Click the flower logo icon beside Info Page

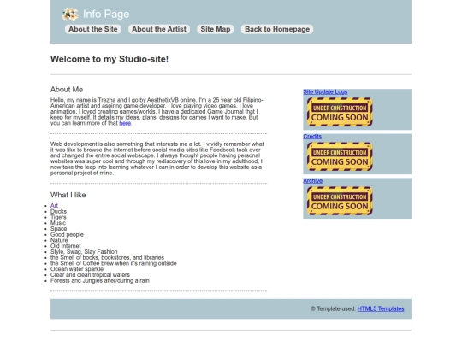(x=70, y=15)
